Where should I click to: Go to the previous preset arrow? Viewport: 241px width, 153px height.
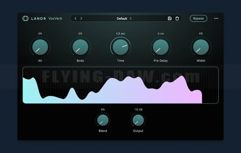(76, 18)
